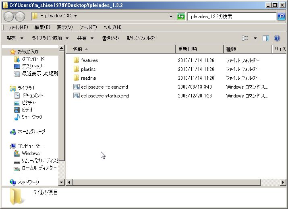Open the 表示(V) menu

(65, 27)
